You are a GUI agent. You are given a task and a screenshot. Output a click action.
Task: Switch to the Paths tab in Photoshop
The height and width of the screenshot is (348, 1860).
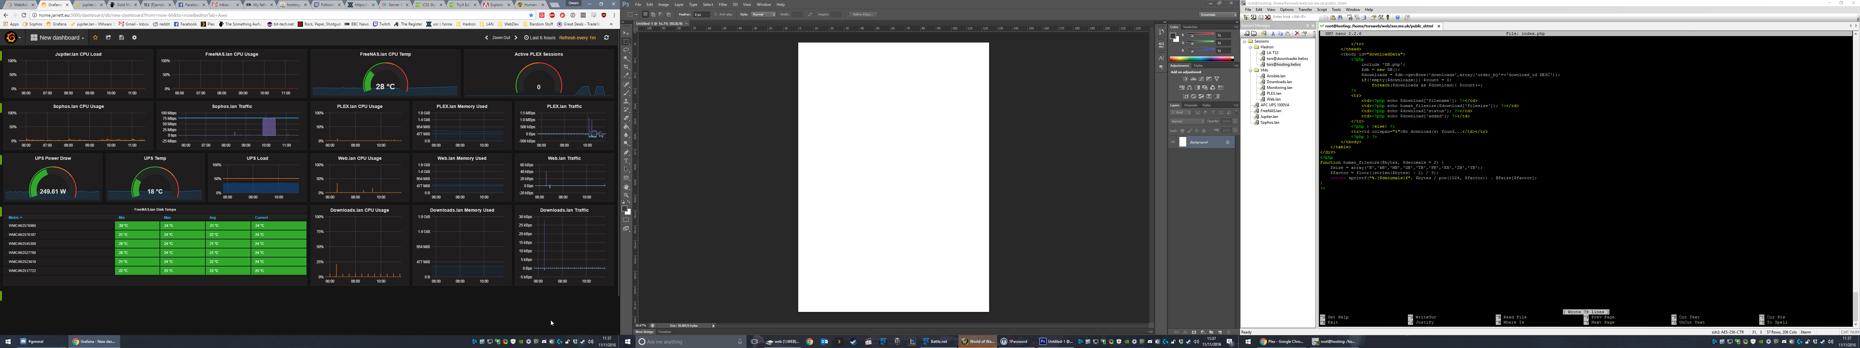(1206, 105)
